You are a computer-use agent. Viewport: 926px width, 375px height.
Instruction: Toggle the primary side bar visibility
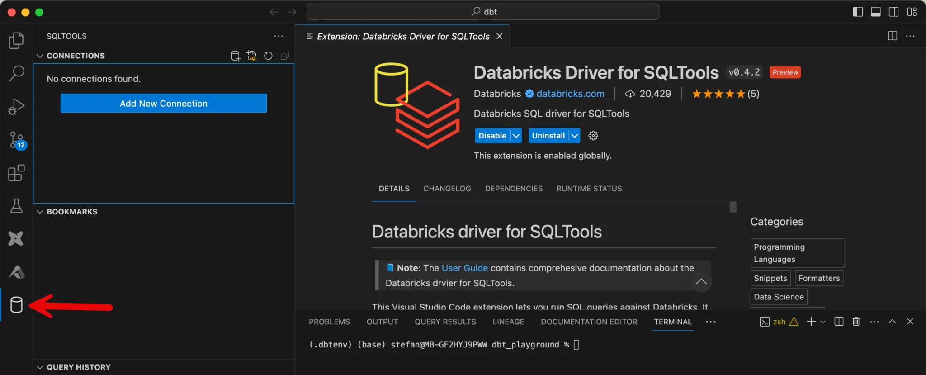[x=858, y=12]
